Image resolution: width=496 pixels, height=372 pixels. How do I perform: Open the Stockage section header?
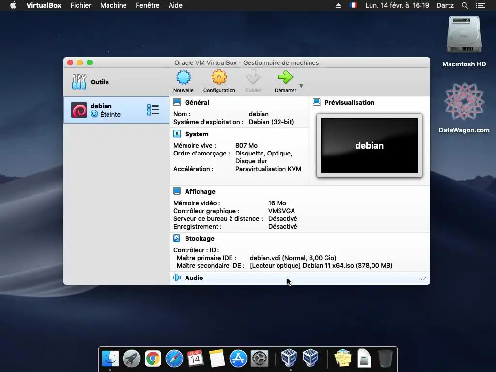pos(199,238)
